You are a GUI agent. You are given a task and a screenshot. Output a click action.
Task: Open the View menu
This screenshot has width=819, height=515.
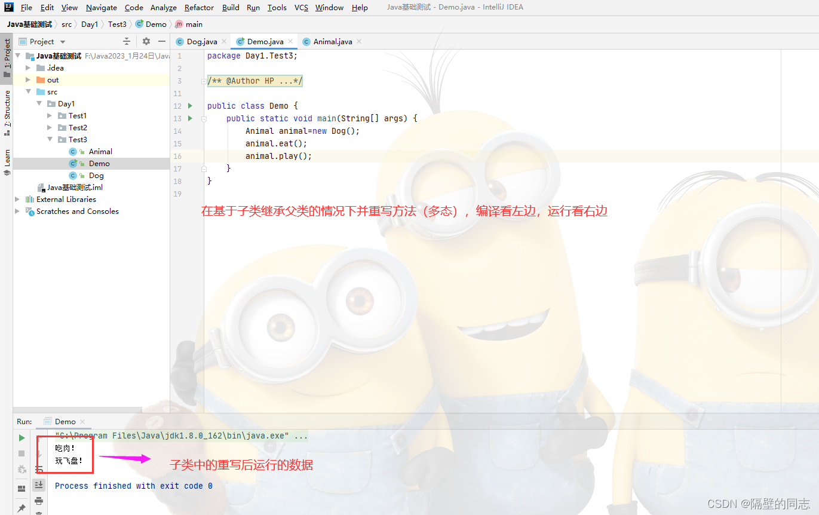(69, 8)
